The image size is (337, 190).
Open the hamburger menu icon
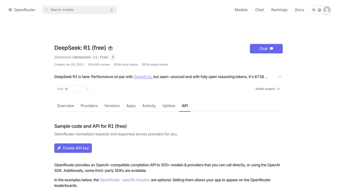pyautogui.click(x=314, y=10)
